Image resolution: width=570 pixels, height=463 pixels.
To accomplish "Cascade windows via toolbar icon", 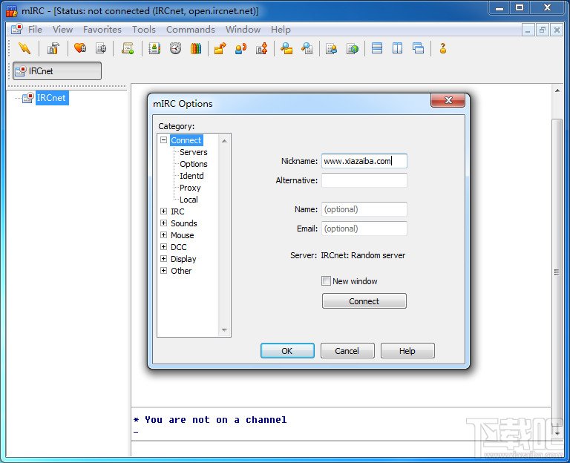I will tap(419, 48).
